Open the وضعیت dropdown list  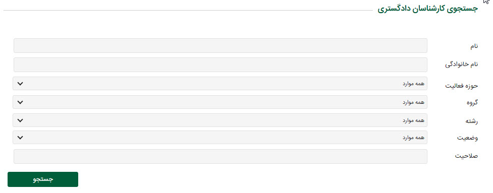coord(220,138)
